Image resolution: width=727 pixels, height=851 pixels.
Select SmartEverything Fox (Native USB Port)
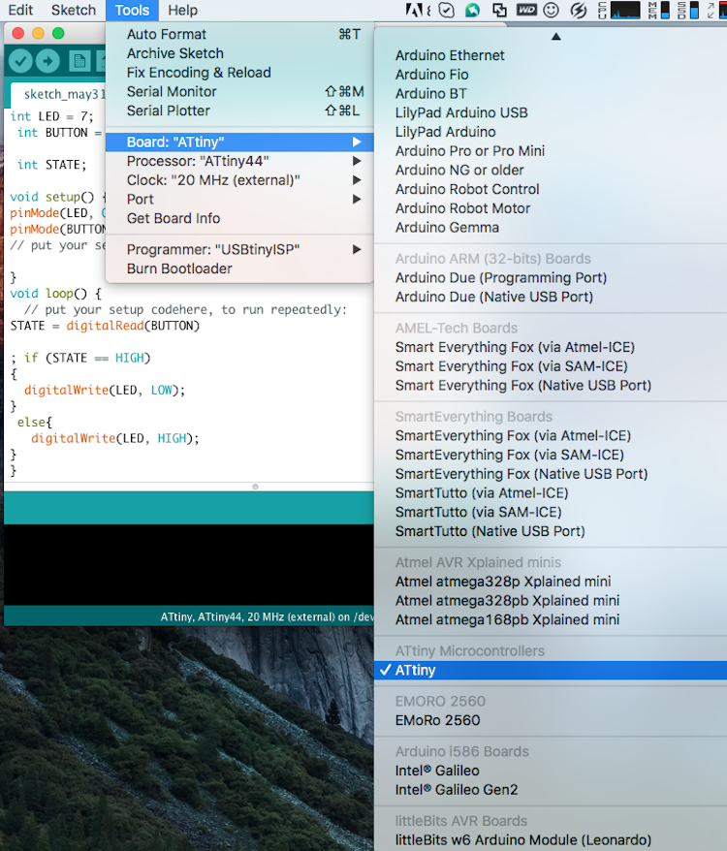[x=551, y=473]
